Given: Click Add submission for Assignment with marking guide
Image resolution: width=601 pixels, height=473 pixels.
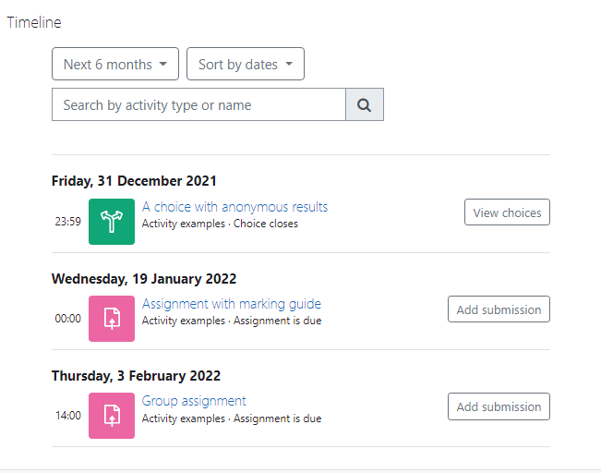Looking at the screenshot, I should point(499,309).
